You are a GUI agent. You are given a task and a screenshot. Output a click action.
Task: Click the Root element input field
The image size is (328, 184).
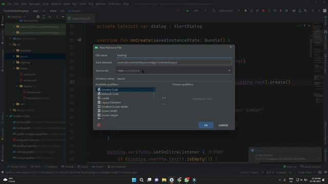(174, 62)
